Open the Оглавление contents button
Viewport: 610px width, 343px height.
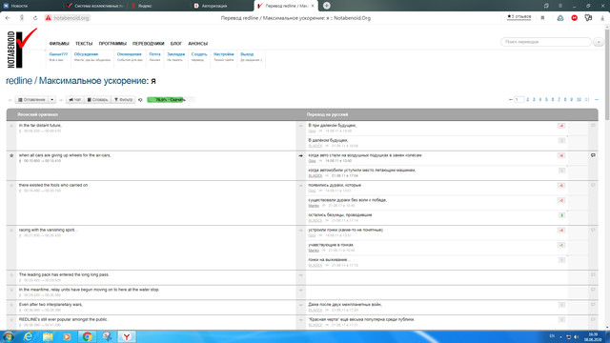tap(31, 100)
